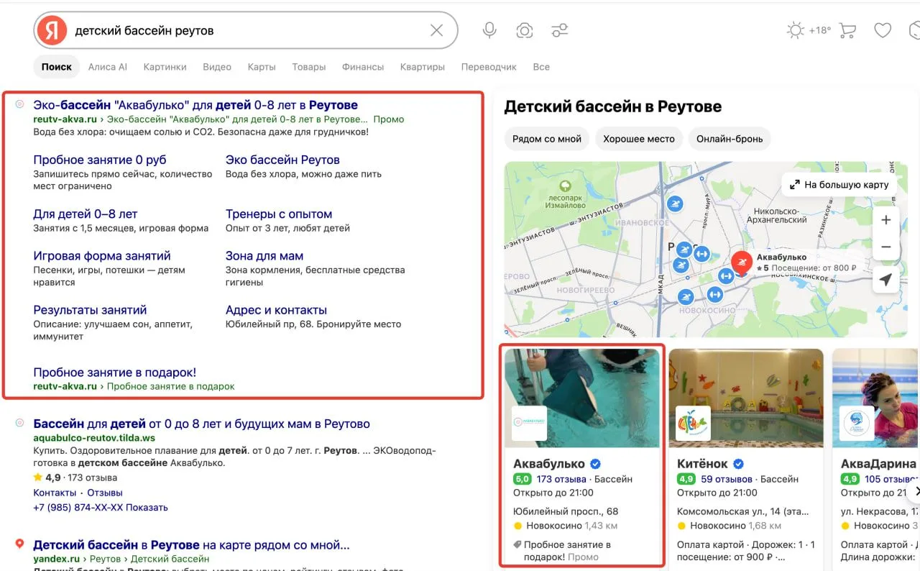Viewport: 920px width, 571px height.
Task: Open the АкваДарина card photo
Action: [876, 398]
